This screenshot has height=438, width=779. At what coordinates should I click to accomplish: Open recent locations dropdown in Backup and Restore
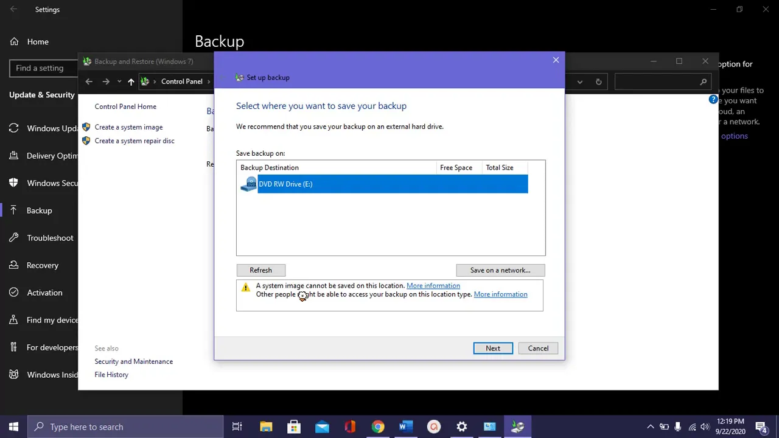[119, 82]
